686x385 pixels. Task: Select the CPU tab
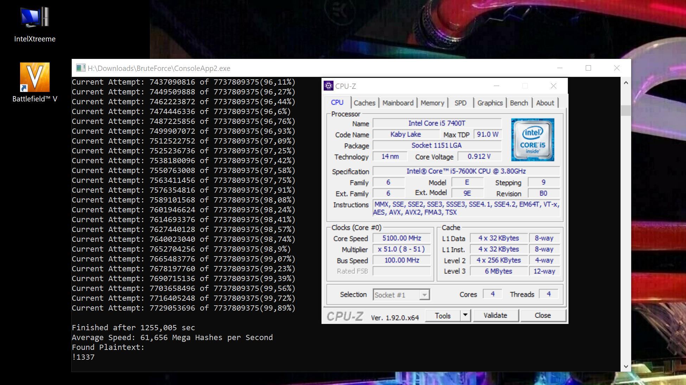[x=337, y=102]
